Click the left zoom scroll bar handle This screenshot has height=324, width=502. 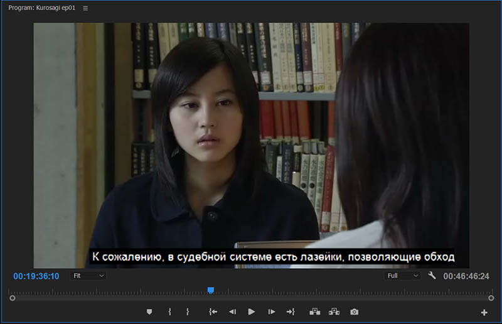(13, 298)
